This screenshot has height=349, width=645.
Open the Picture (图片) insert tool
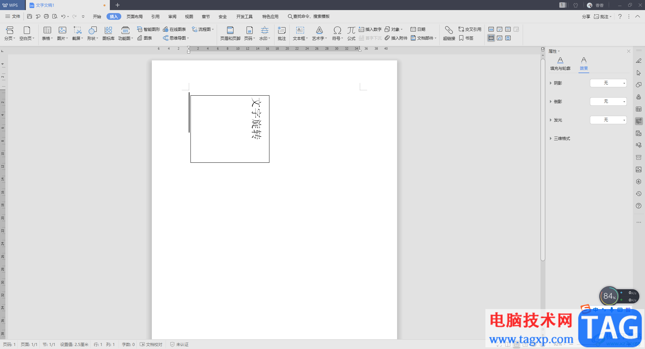pos(62,34)
